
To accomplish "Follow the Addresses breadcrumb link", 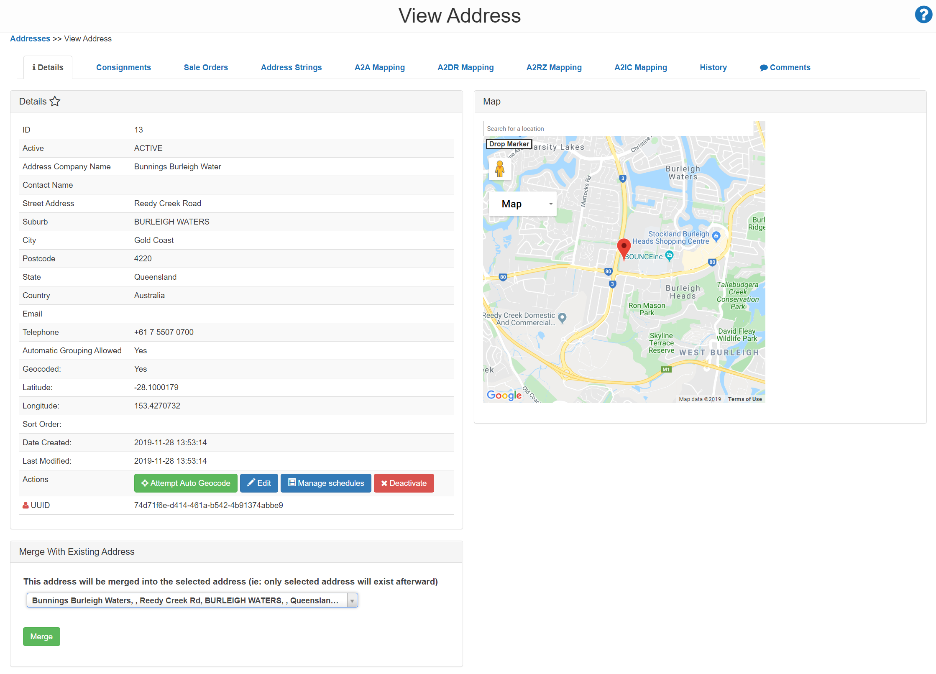I will [x=30, y=38].
